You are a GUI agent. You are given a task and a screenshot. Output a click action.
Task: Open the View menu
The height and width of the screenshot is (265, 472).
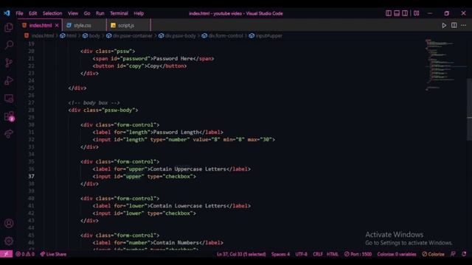(x=73, y=13)
